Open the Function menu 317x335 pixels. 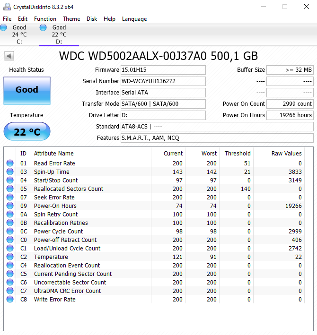[x=45, y=19]
